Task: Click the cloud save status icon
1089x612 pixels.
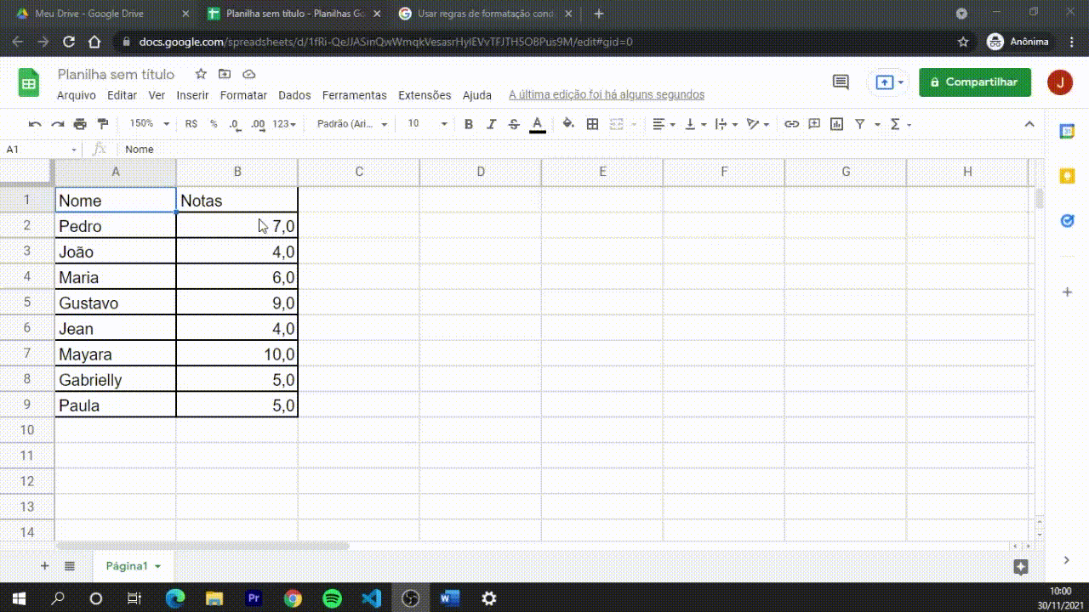Action: tap(249, 74)
